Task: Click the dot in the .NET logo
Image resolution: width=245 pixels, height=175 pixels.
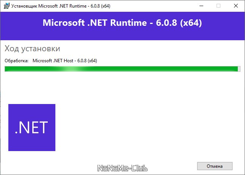Action: click(16, 132)
